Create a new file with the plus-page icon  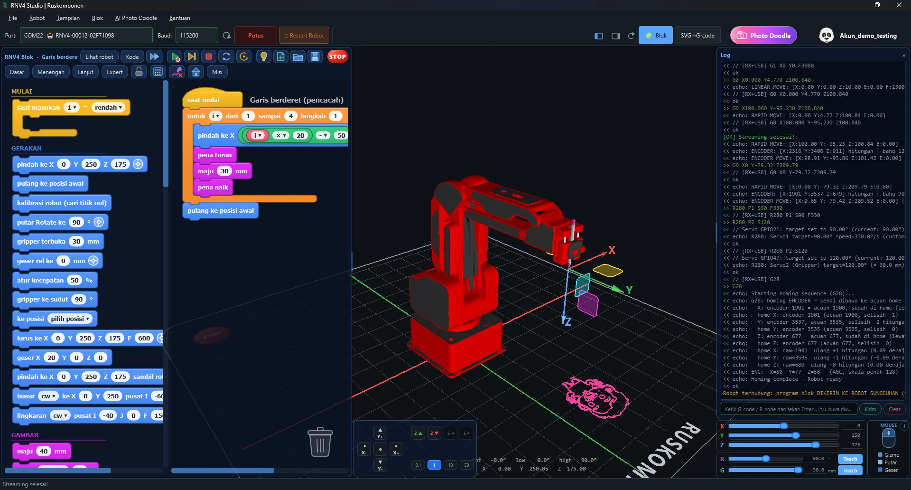281,57
